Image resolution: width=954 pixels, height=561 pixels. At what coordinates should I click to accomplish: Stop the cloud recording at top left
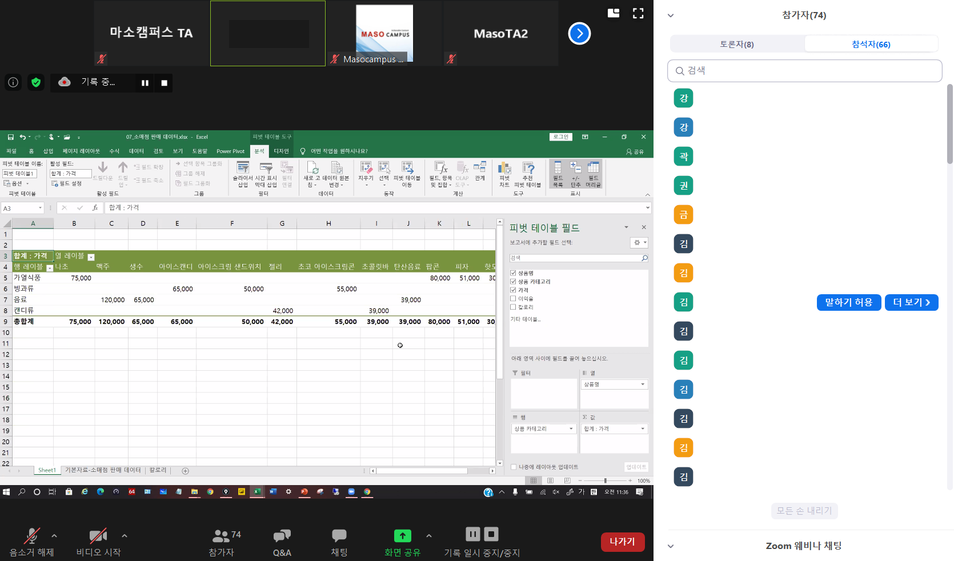click(x=165, y=83)
